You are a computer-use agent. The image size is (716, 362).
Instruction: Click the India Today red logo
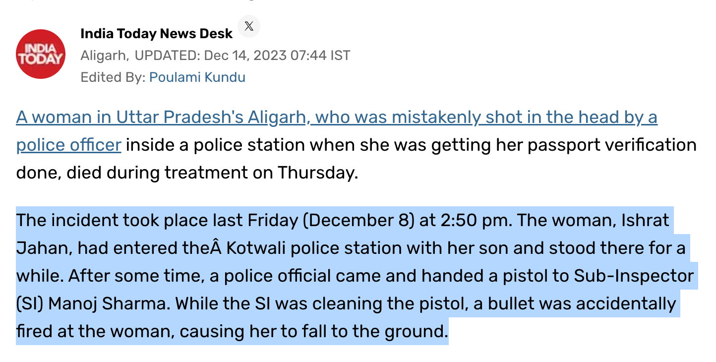[41, 54]
